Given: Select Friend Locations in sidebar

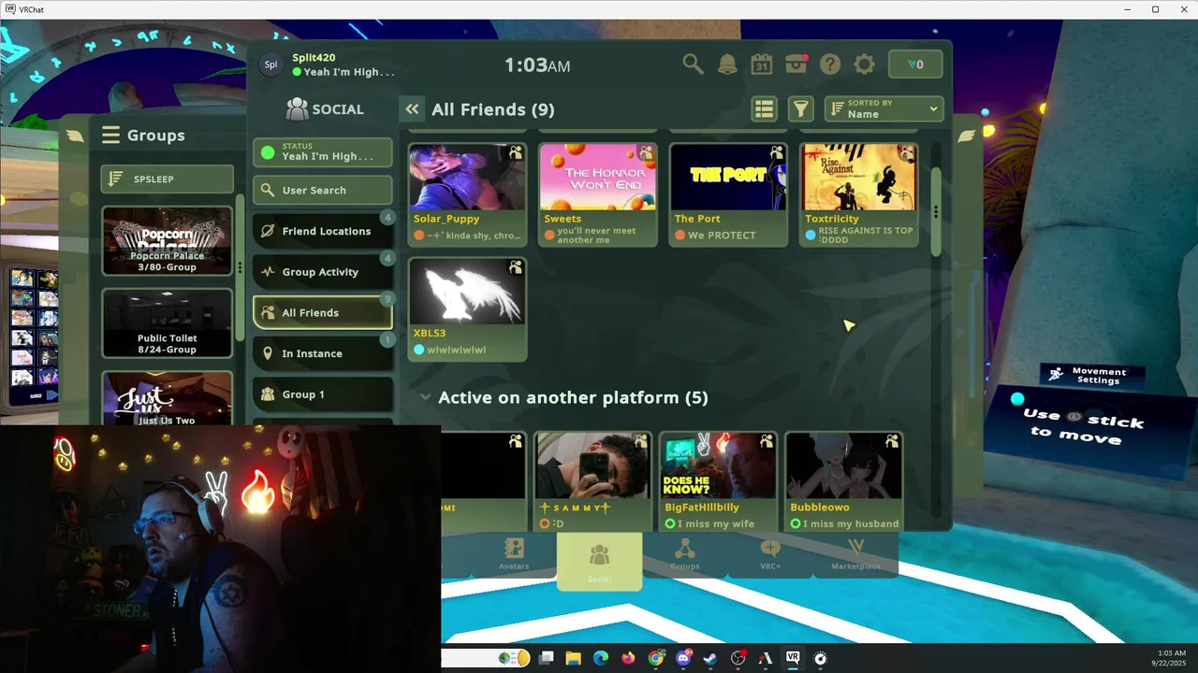Looking at the screenshot, I should coord(322,231).
